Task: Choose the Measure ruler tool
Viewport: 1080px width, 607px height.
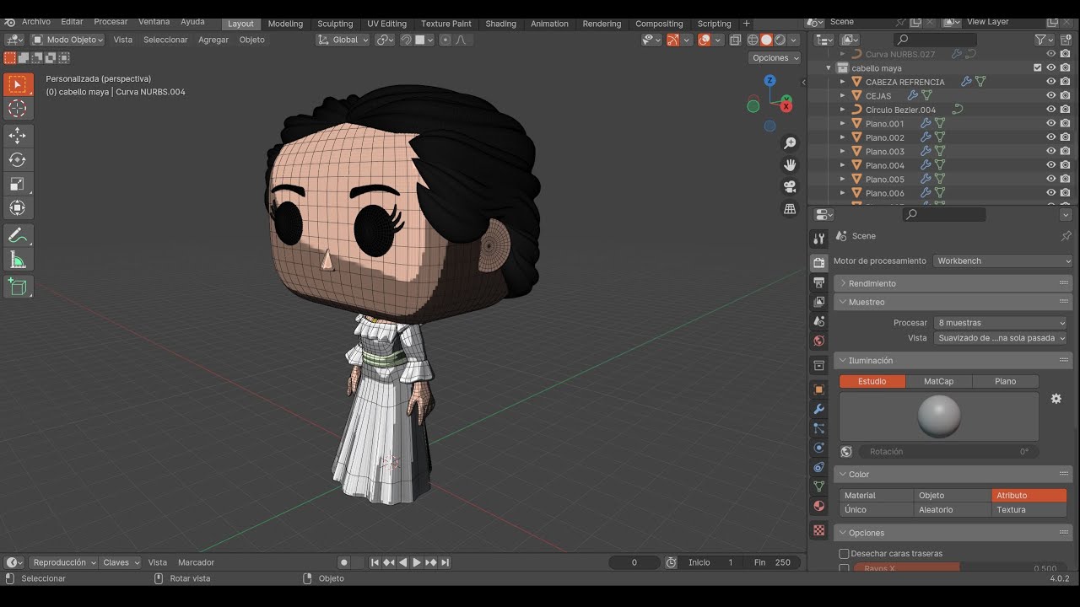Action: (18, 261)
